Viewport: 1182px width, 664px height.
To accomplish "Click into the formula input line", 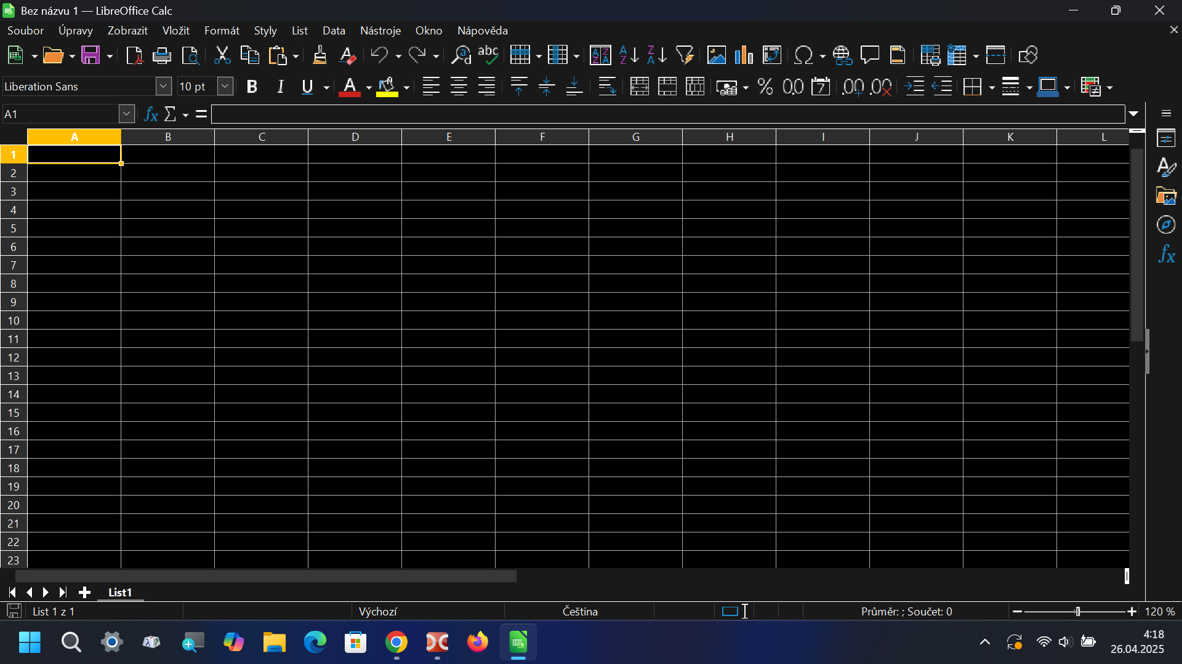I will pyautogui.click(x=668, y=114).
